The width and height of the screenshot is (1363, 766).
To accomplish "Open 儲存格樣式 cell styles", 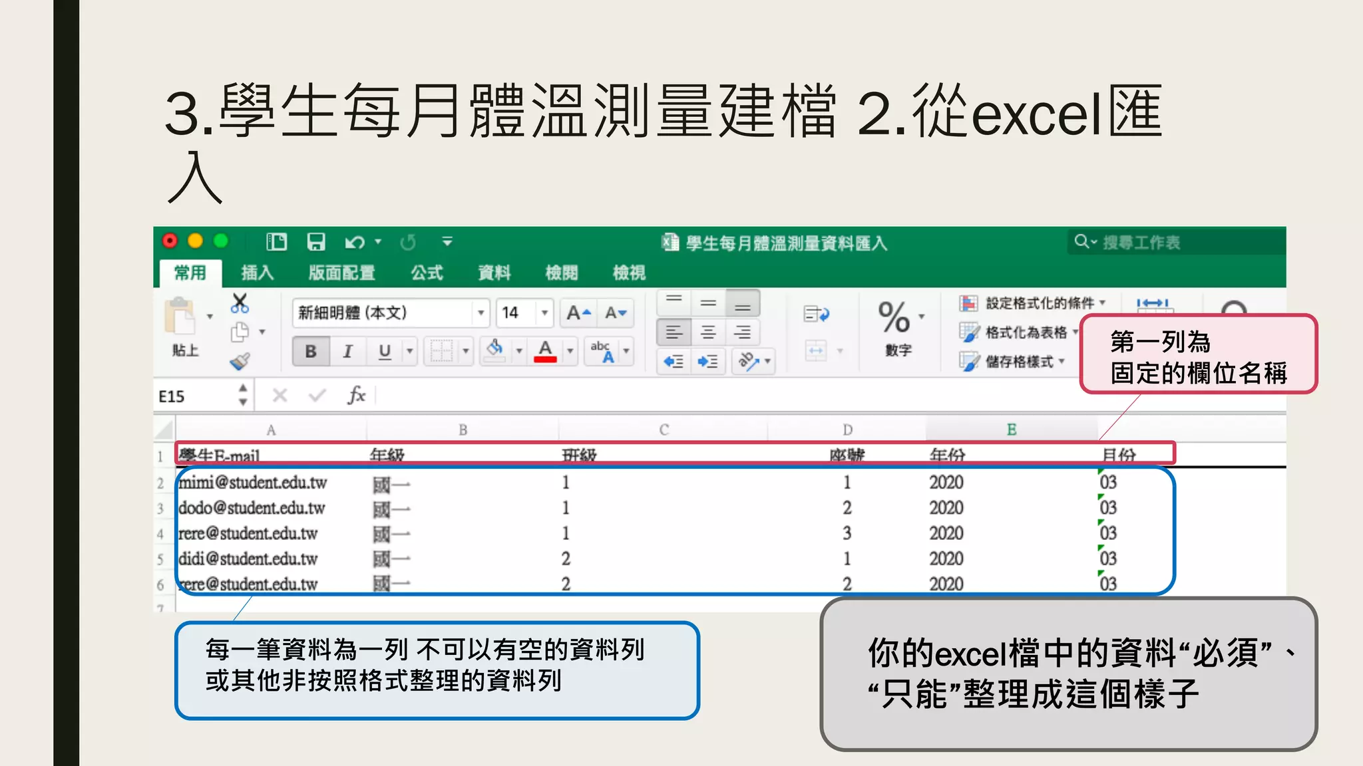I will click(x=1012, y=361).
